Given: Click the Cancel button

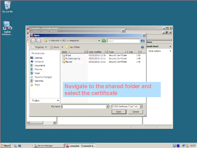Looking at the screenshot, I should tap(135, 112).
